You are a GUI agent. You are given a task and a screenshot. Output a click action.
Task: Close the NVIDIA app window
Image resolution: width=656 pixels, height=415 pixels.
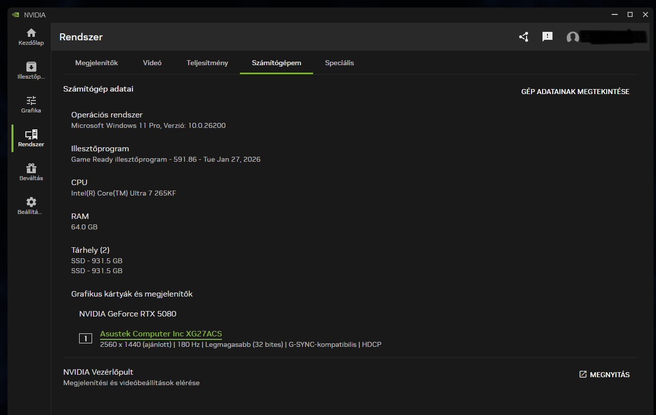tap(646, 15)
